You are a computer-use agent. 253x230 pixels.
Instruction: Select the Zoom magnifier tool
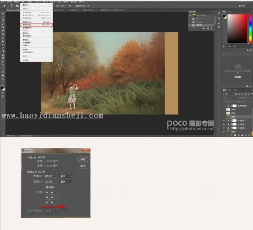[3, 78]
